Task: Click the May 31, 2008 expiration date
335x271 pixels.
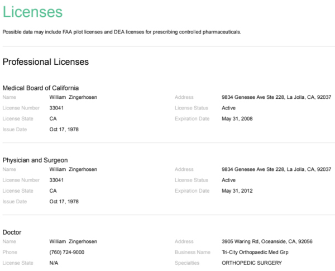Action: [x=237, y=118]
